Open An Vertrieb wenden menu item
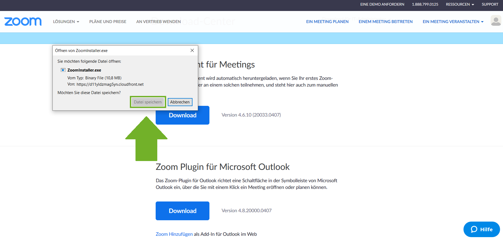The height and width of the screenshot is (239, 503). [158, 22]
